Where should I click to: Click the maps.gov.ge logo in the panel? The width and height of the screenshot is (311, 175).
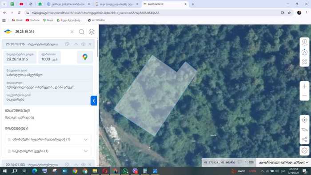click(x=8, y=32)
